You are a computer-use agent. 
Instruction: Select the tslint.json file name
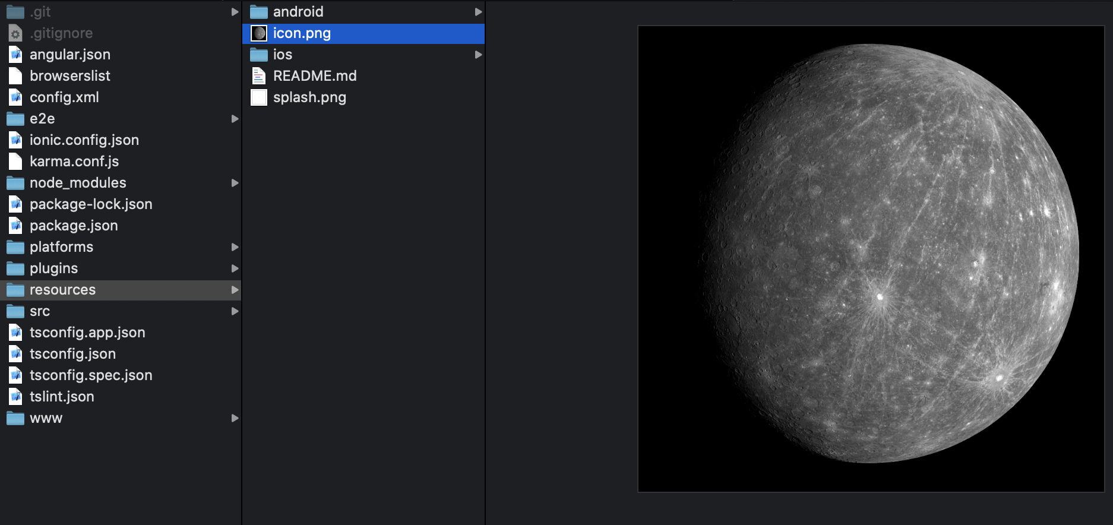(62, 397)
